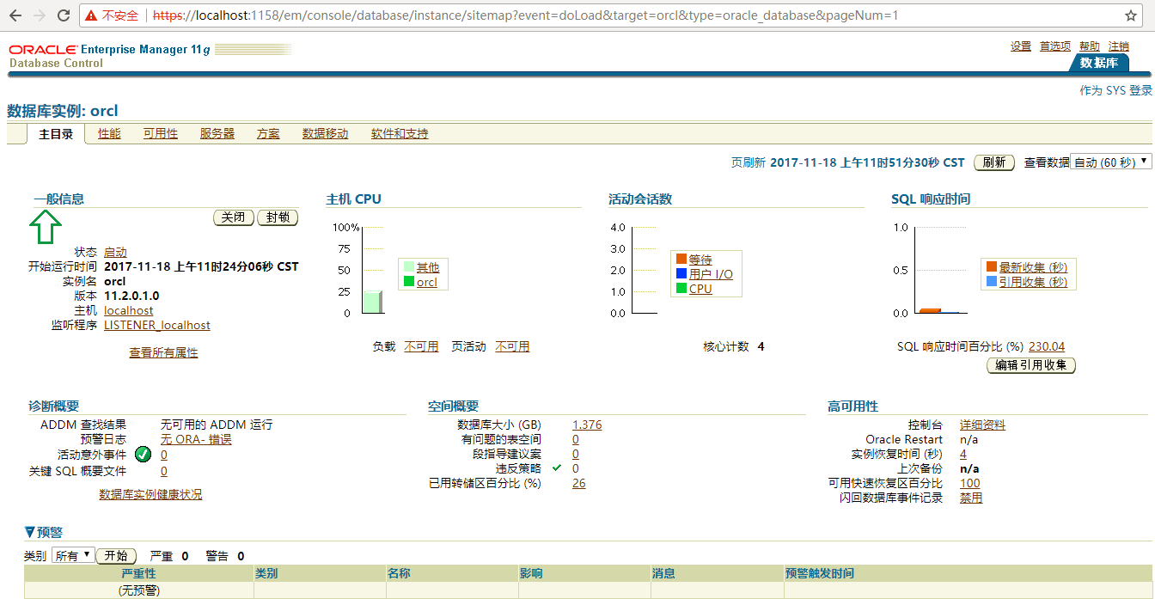Click the 禁用 flashback logging link
The width and height of the screenshot is (1155, 599).
pos(971,498)
